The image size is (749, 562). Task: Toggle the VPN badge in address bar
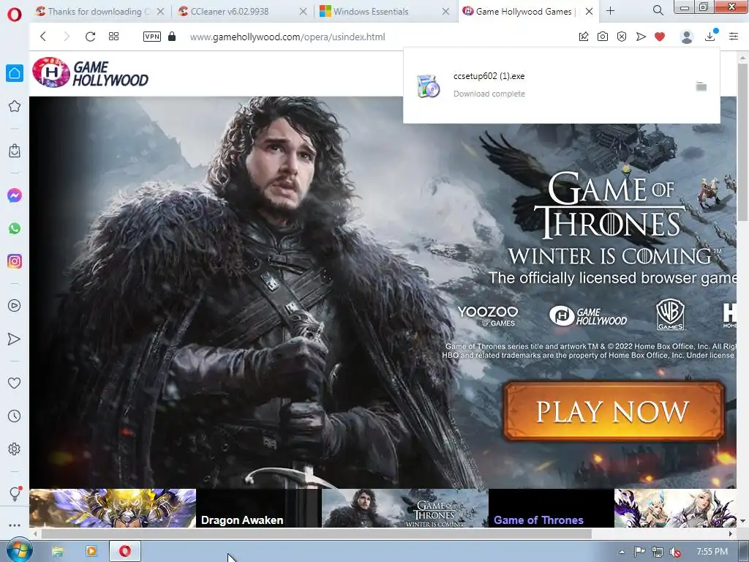(152, 37)
